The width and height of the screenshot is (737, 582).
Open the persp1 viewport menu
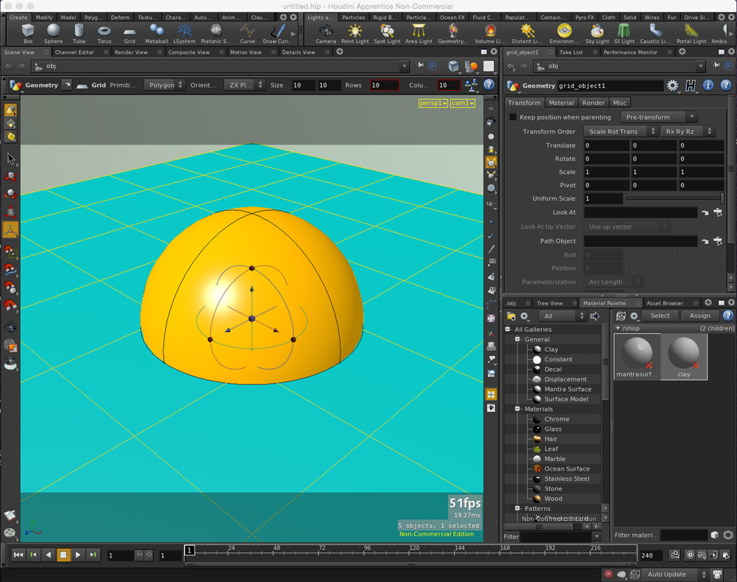coord(433,103)
